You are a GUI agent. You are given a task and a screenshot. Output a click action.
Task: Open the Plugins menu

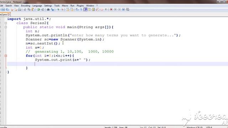(80, 6)
